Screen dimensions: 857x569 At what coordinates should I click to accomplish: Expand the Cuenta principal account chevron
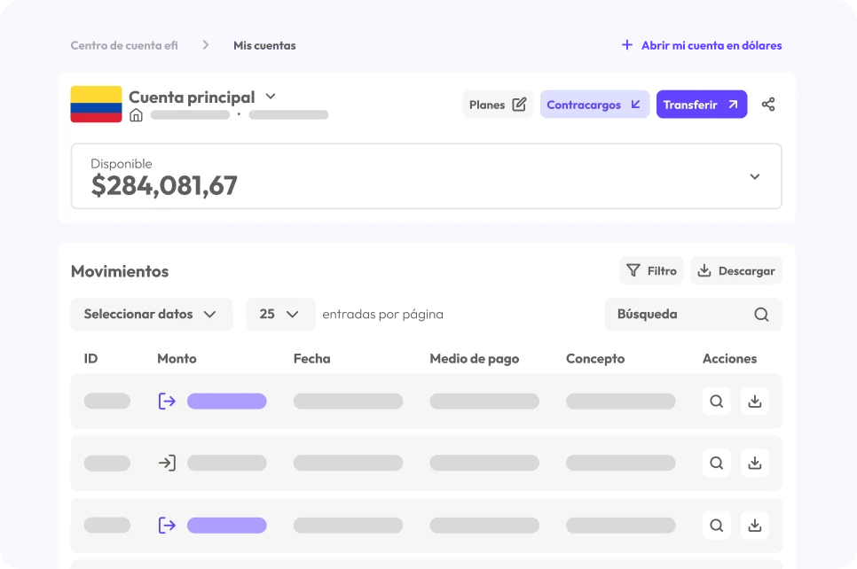(271, 97)
